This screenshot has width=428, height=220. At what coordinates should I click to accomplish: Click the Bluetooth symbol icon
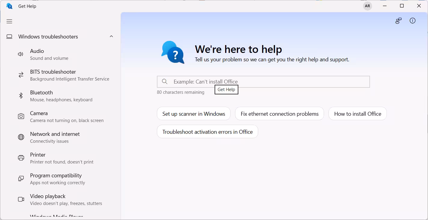click(x=21, y=96)
